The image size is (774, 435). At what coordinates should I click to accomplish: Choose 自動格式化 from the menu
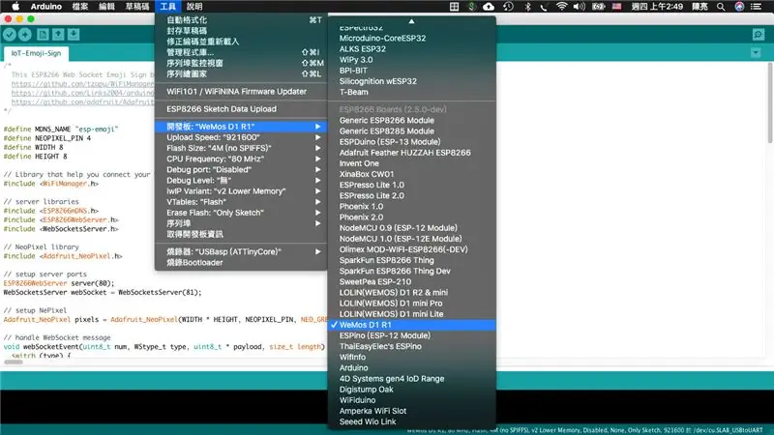tap(241, 20)
